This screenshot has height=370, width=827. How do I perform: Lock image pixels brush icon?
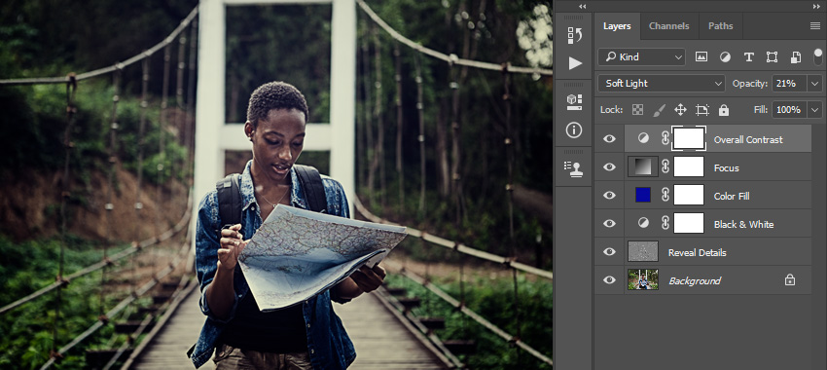coord(660,110)
